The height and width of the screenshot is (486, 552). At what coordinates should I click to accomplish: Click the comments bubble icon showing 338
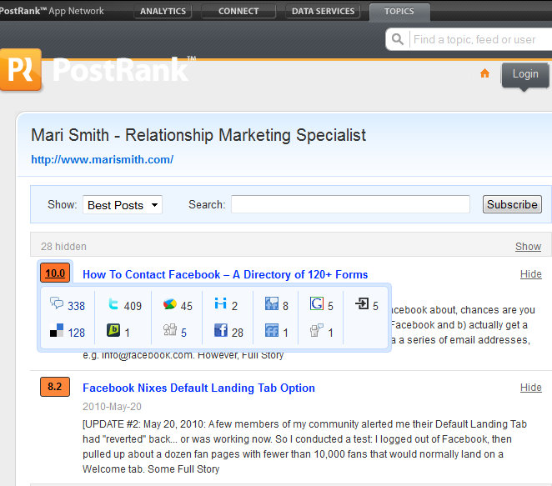click(x=57, y=303)
